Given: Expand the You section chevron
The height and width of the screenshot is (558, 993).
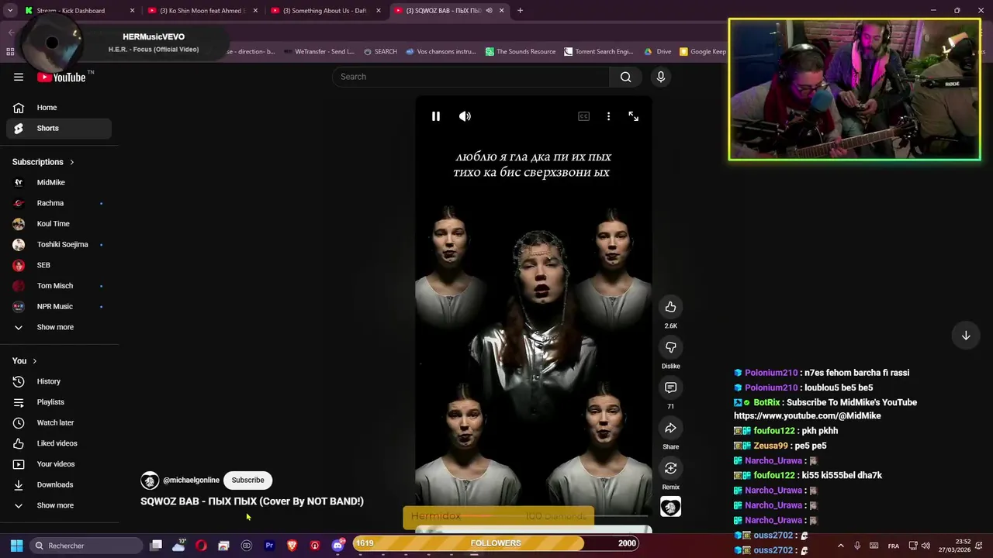Looking at the screenshot, I should [x=35, y=361].
